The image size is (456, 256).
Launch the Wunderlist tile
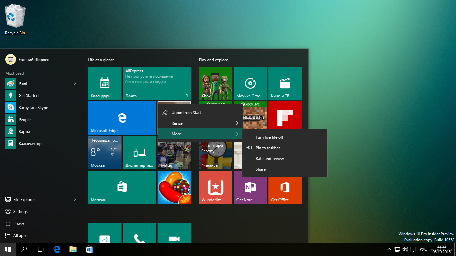coord(216,187)
